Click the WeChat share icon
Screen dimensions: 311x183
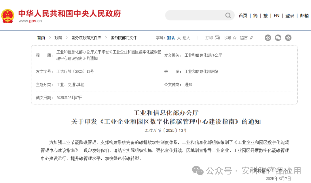point(278,37)
